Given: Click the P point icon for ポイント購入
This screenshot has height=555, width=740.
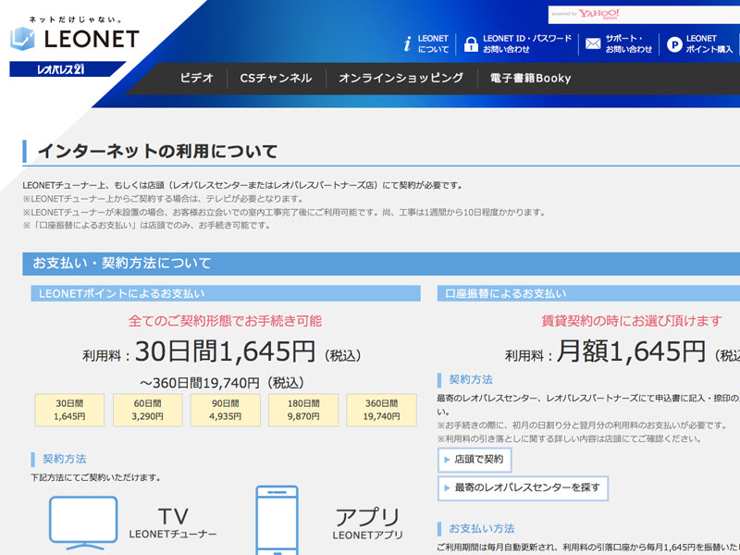Looking at the screenshot, I should pos(674,44).
